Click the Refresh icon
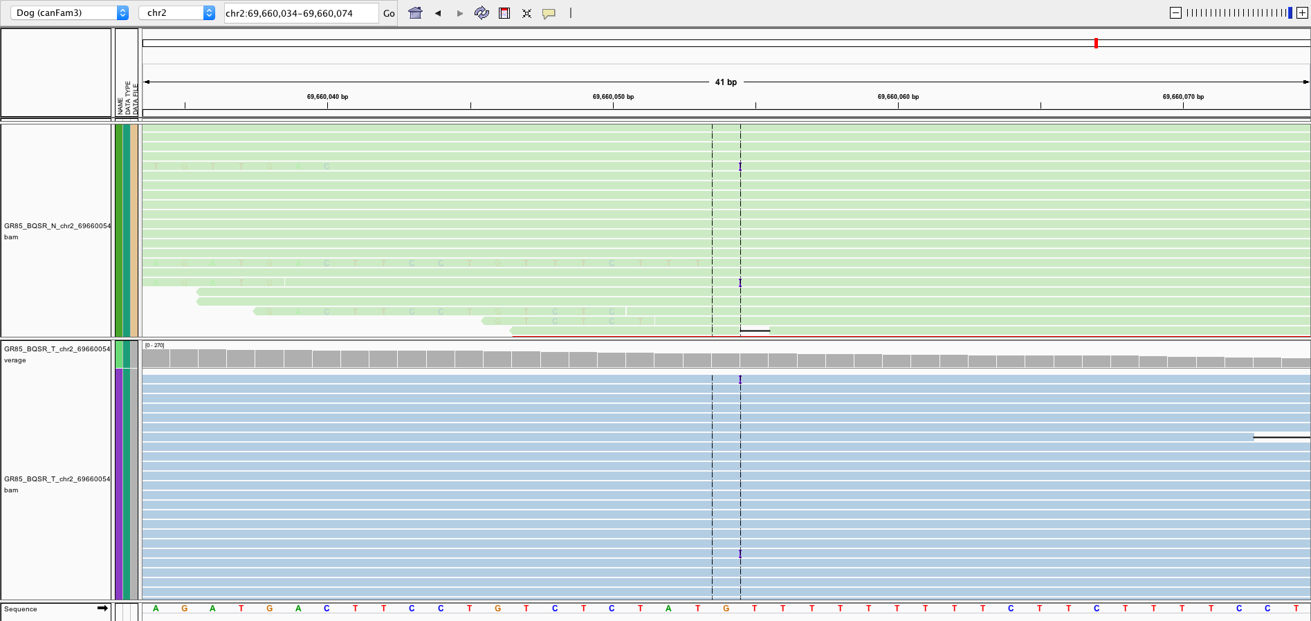 [482, 12]
